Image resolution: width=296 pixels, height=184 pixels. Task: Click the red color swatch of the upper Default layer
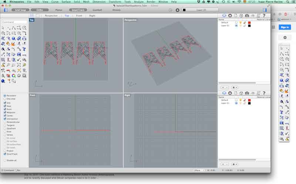249,22
